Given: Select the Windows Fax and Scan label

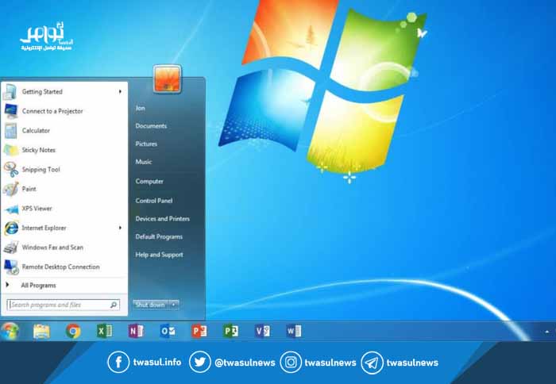Looking at the screenshot, I should pyautogui.click(x=52, y=248).
